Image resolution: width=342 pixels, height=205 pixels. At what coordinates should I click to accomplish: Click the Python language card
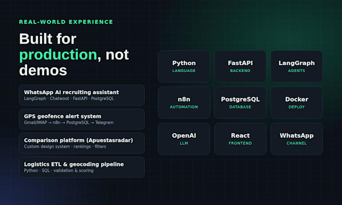coord(184,66)
